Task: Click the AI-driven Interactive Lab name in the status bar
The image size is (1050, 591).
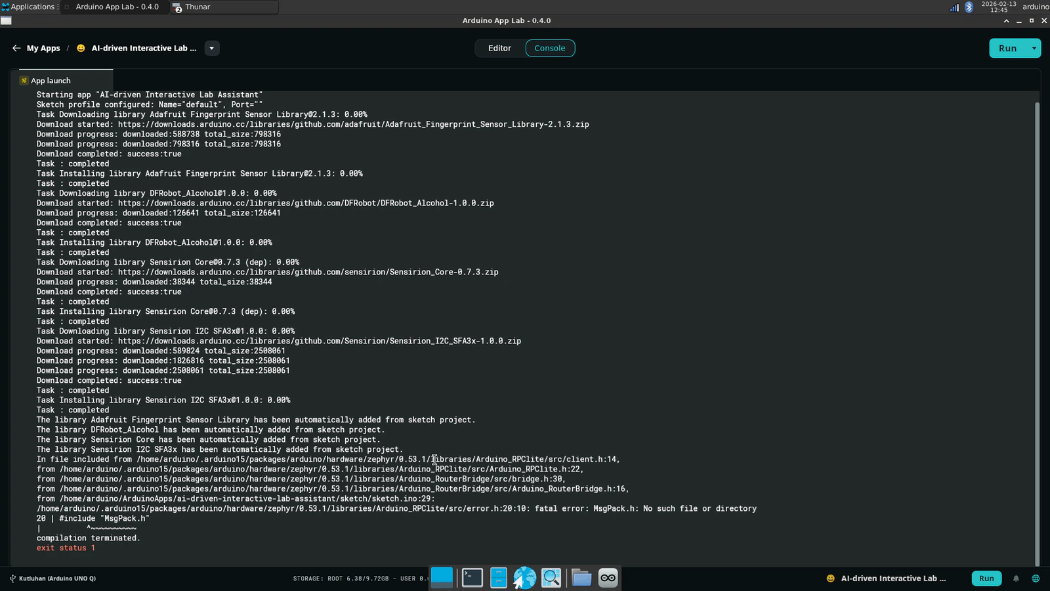Action: [893, 579]
